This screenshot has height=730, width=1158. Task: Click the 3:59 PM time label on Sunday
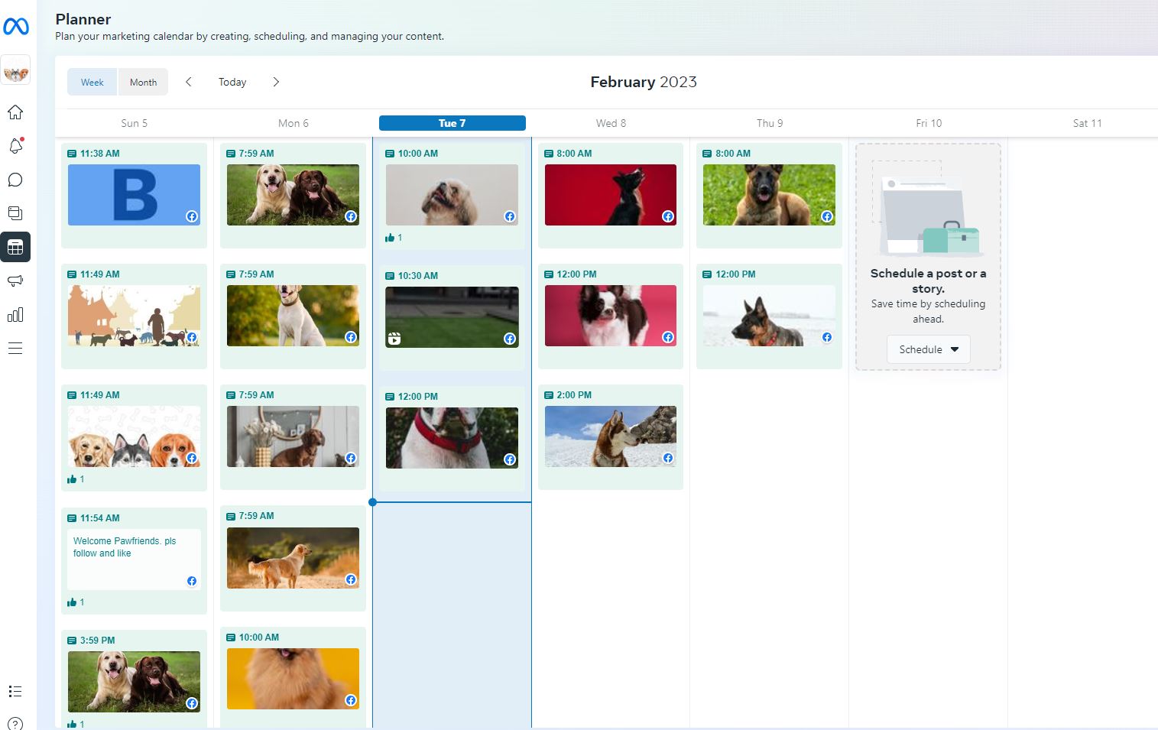tap(98, 641)
